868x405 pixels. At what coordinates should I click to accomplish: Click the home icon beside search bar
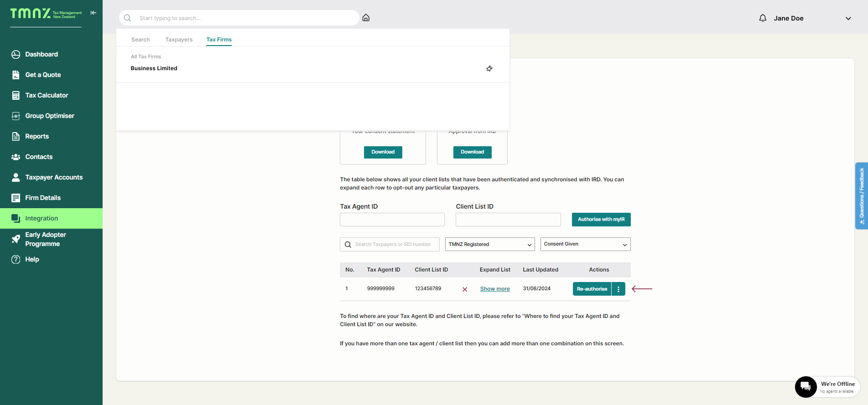pos(366,18)
